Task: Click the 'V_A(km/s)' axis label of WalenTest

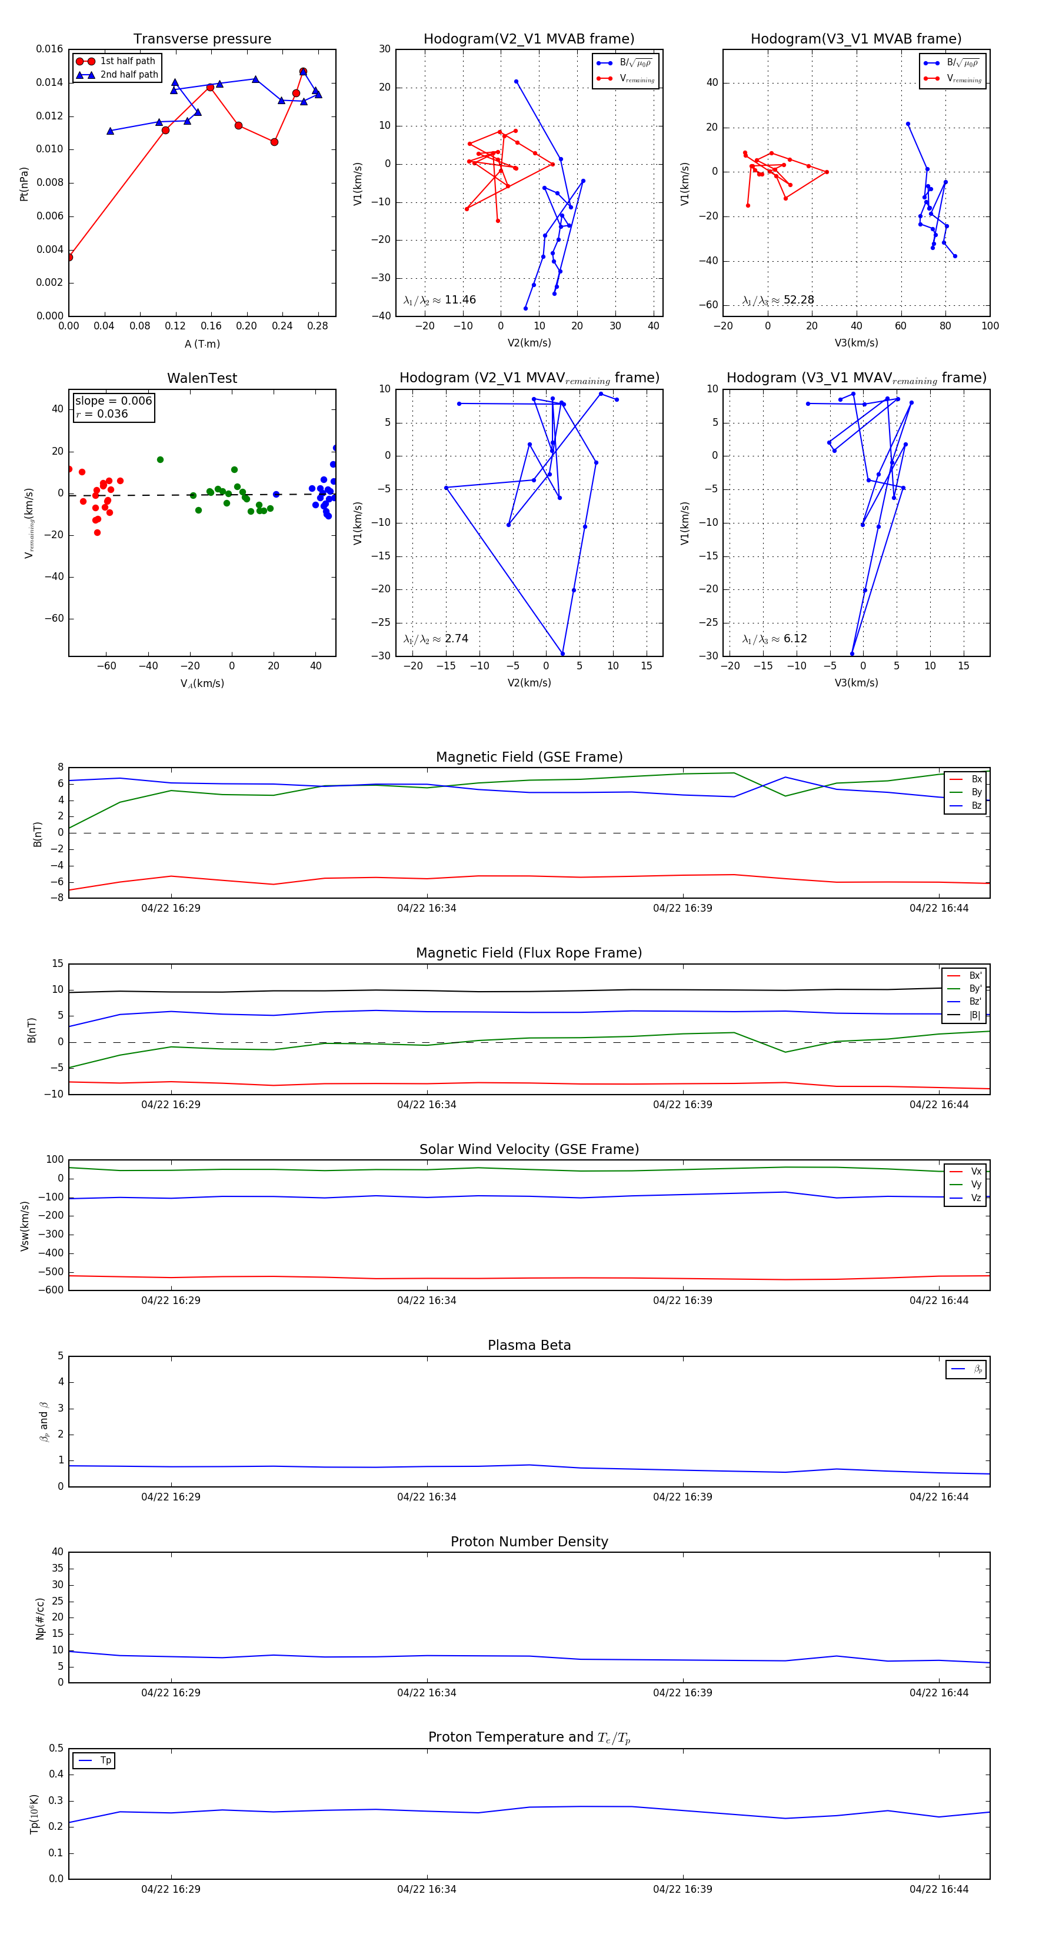Action: [202, 683]
